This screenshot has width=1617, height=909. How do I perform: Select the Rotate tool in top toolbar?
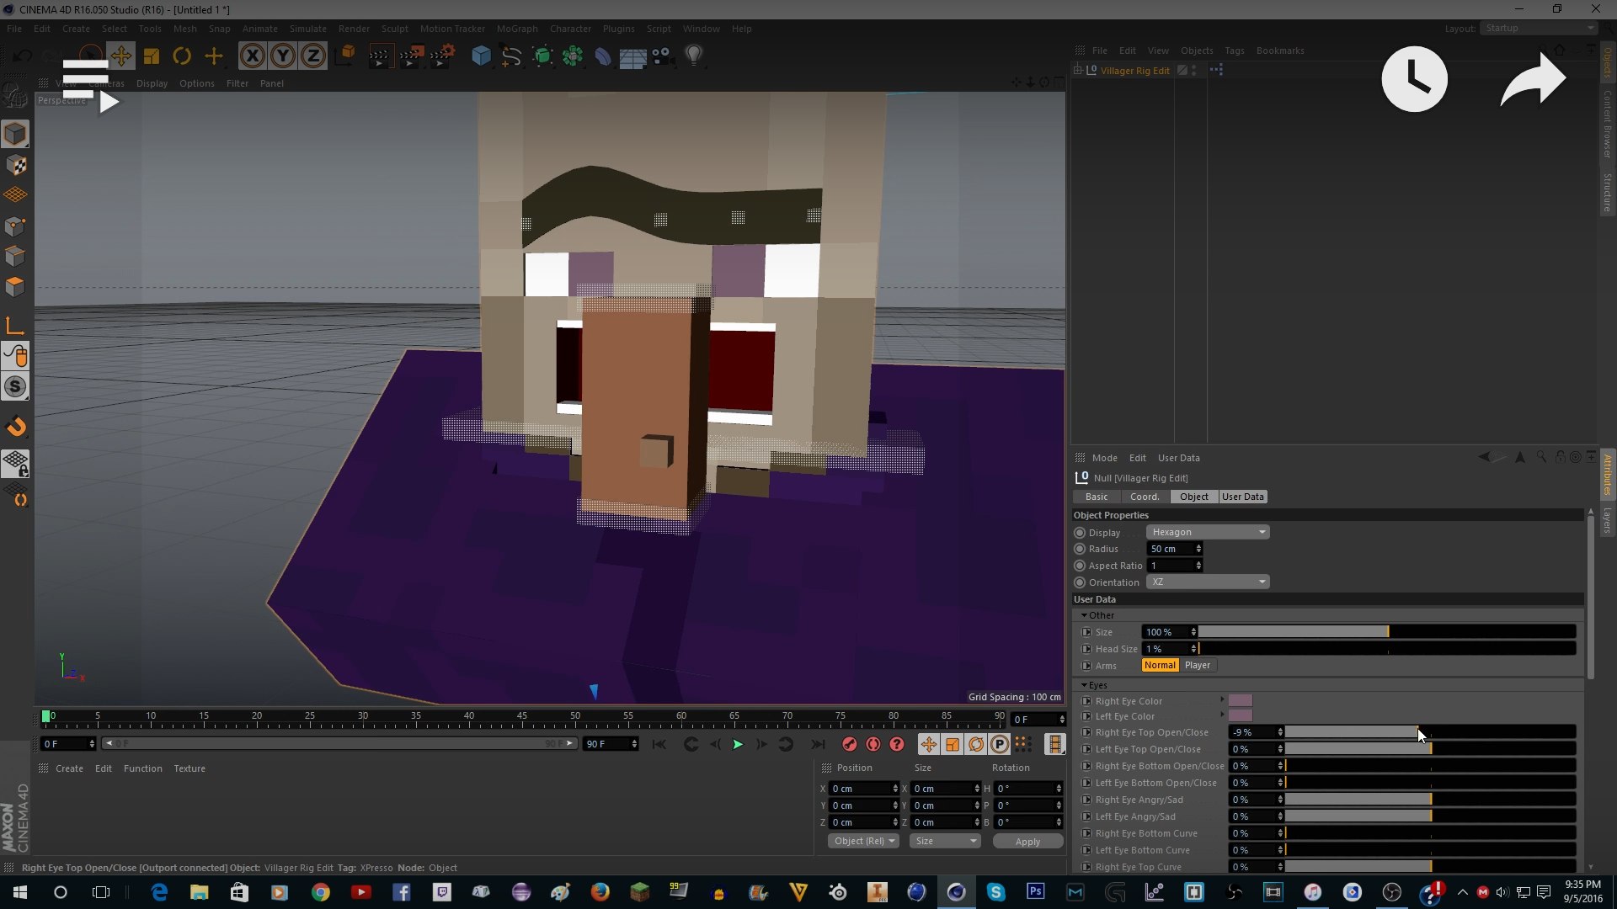coord(182,56)
